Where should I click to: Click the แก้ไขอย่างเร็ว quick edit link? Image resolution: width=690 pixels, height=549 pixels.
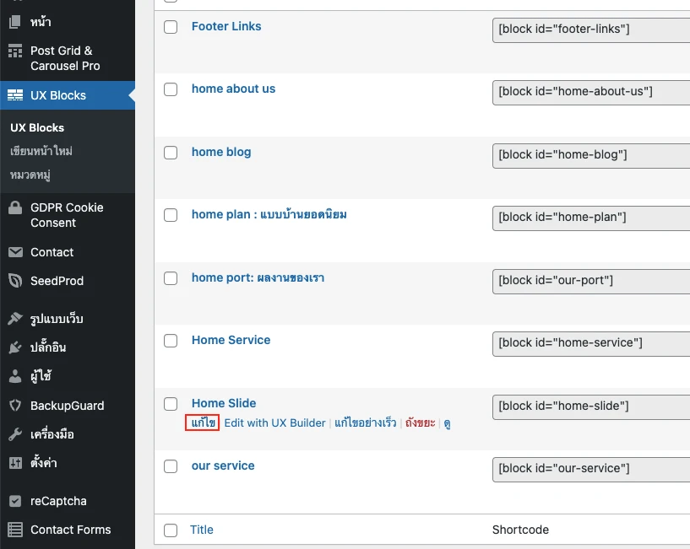(x=365, y=423)
